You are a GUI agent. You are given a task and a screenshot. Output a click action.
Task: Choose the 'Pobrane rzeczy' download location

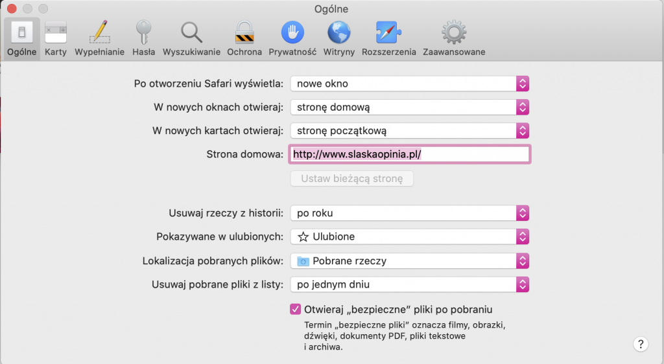[x=410, y=261]
